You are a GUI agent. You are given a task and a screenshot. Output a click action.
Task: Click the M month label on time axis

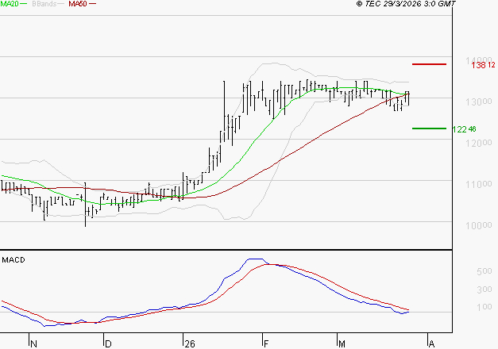[x=342, y=344]
